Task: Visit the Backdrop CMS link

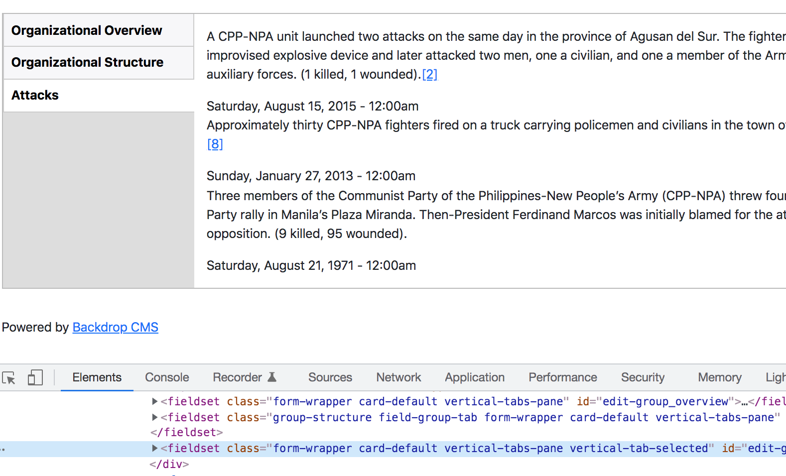Action: tap(115, 327)
